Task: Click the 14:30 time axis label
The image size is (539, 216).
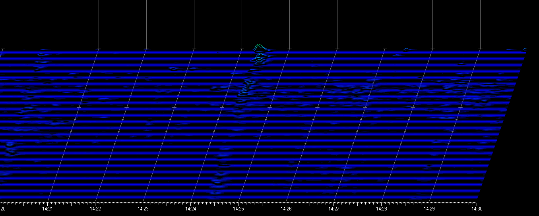Action: tap(477, 209)
